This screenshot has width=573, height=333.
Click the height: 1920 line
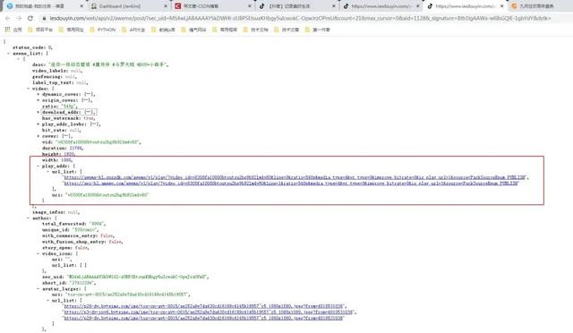coord(58,154)
